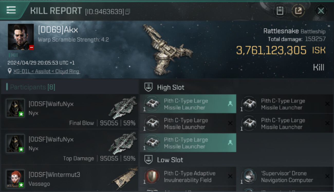Image resolution: width=334 pixels, height=192 pixels.
Task: Open WaifuNyx Top Damage participant entry
Action: 70,147
